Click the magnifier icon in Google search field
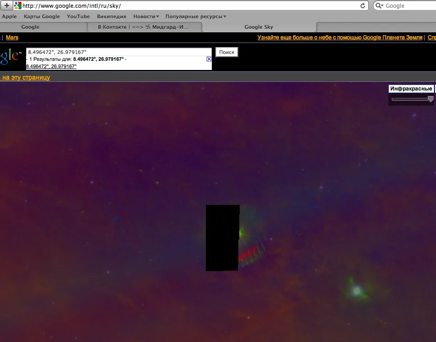The width and height of the screenshot is (436, 342). pos(379,6)
